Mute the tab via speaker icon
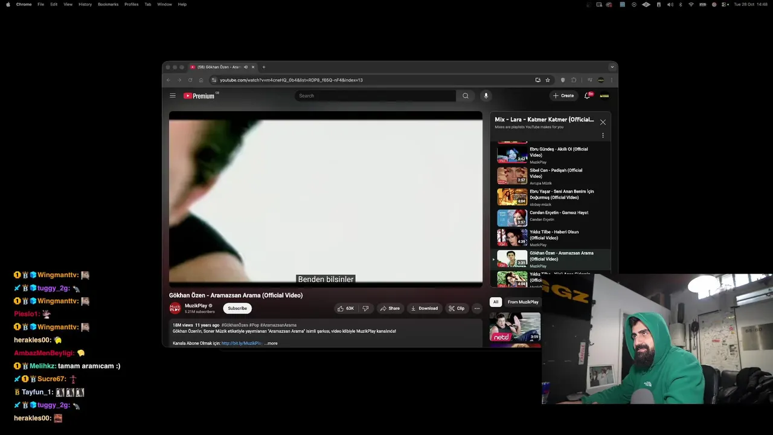773x435 pixels. click(x=245, y=67)
